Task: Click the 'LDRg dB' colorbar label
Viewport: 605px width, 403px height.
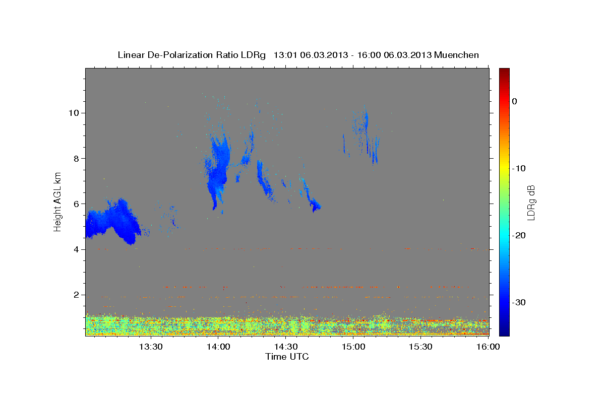Action: coord(530,202)
